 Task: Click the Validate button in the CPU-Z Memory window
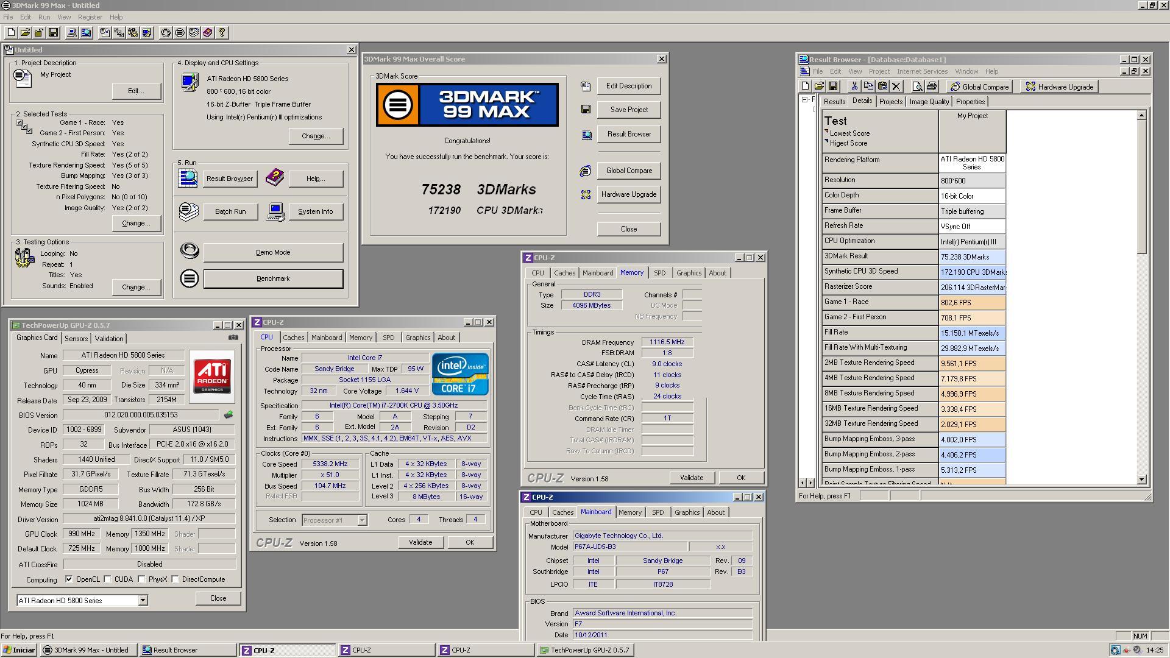pyautogui.click(x=691, y=478)
